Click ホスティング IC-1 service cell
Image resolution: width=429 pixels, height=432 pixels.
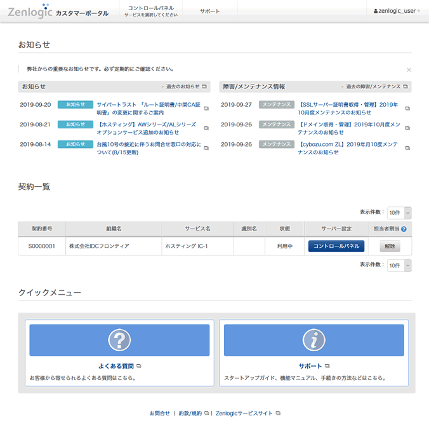[x=197, y=246]
